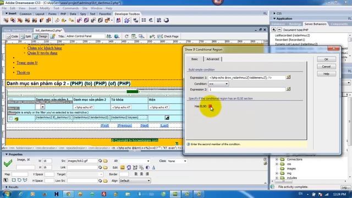Collapse the Insert bar

click(x=7, y=14)
